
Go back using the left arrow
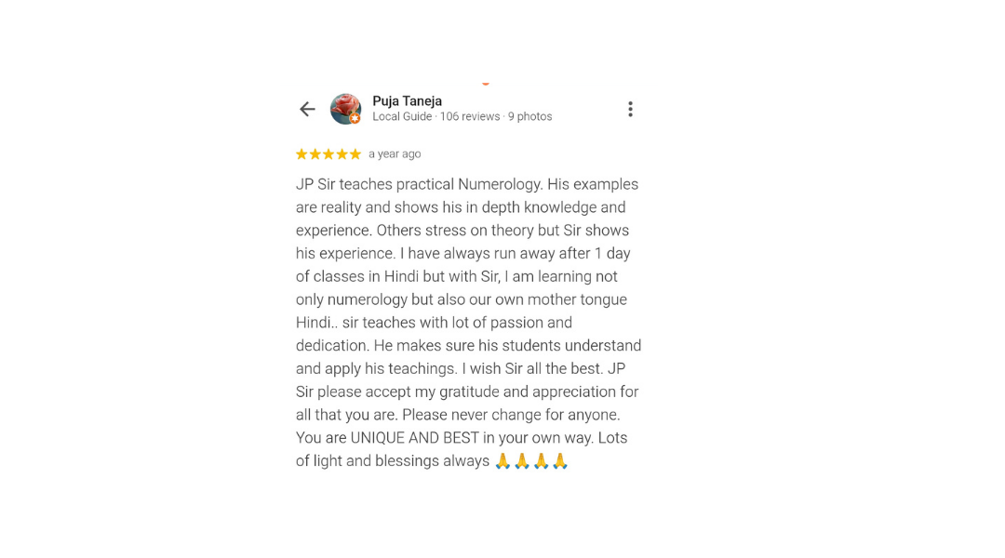click(307, 110)
